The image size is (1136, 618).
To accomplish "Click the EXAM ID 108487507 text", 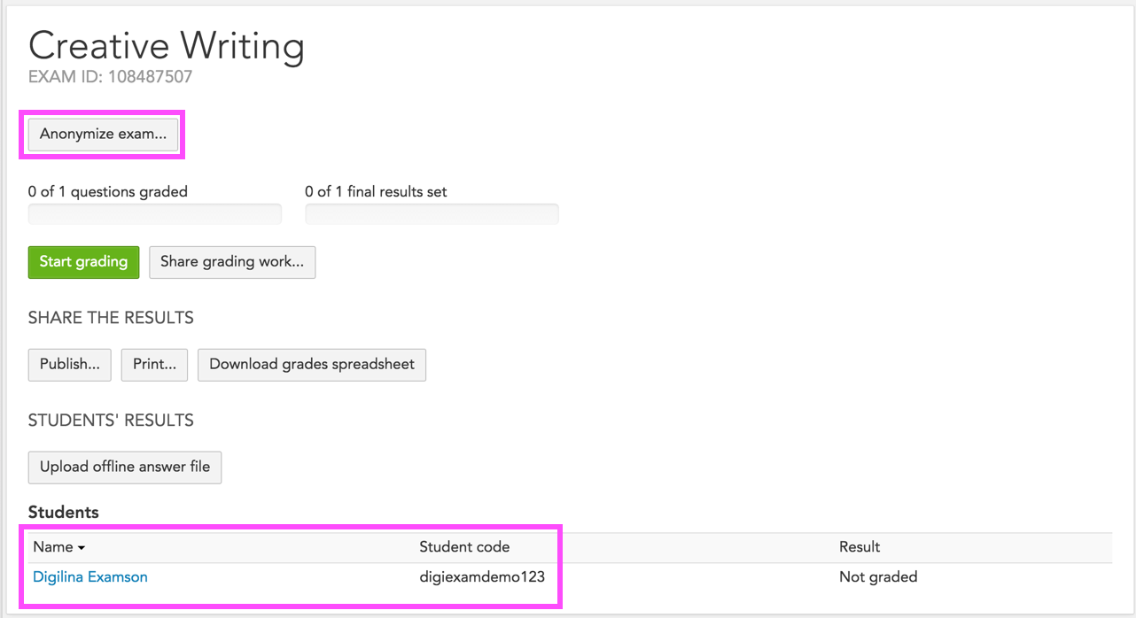I will coord(110,77).
